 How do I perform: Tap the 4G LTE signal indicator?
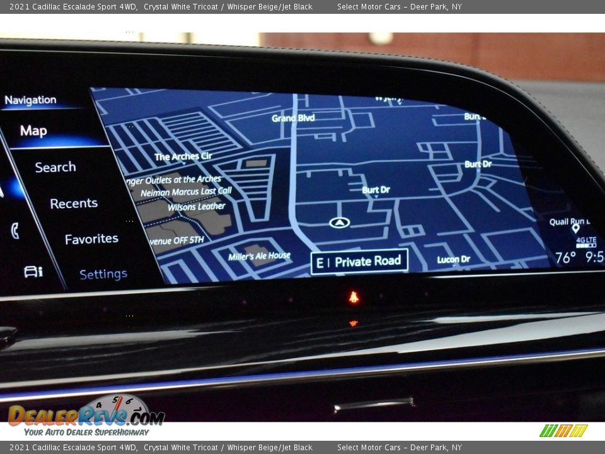pyautogui.click(x=586, y=242)
